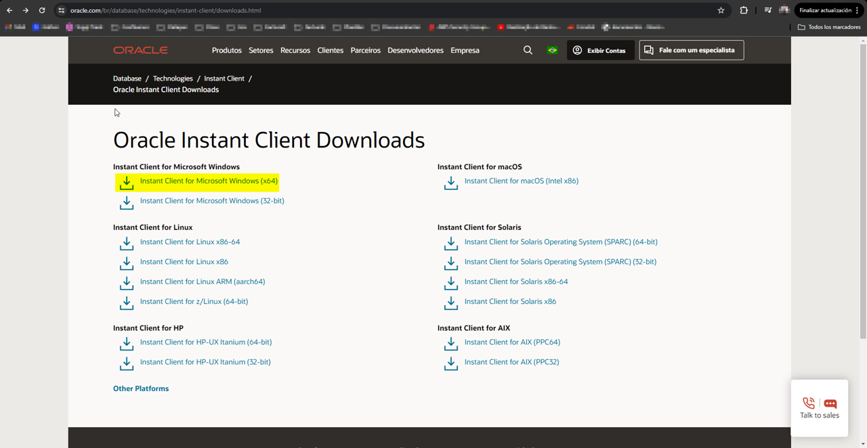Screen dimensions: 867x448
Task: Open the Produtos menu
Action: pyautogui.click(x=226, y=50)
